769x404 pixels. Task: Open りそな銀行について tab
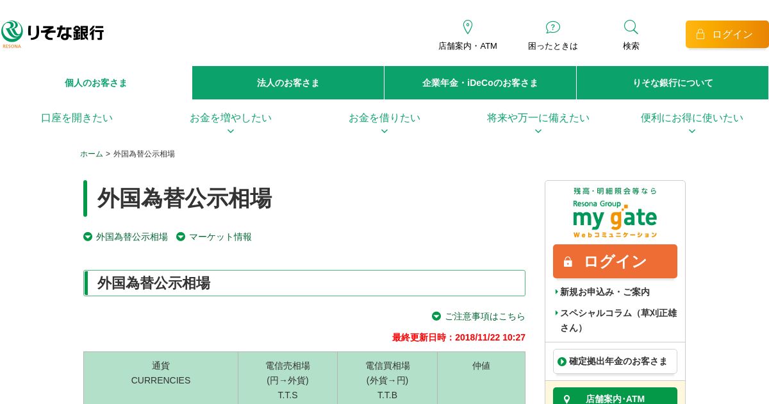click(x=672, y=83)
